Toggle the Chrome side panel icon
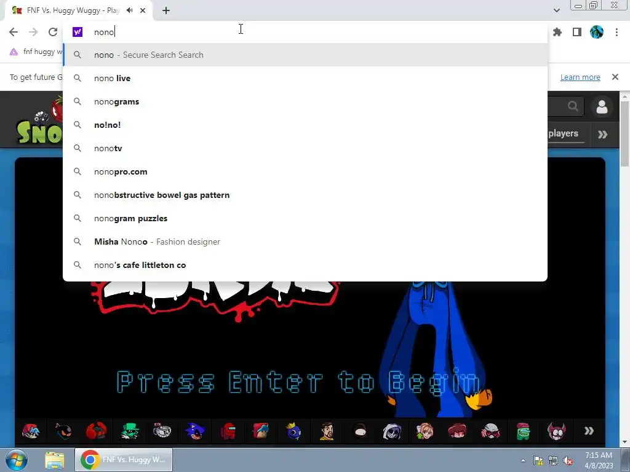630x472 pixels. click(577, 32)
